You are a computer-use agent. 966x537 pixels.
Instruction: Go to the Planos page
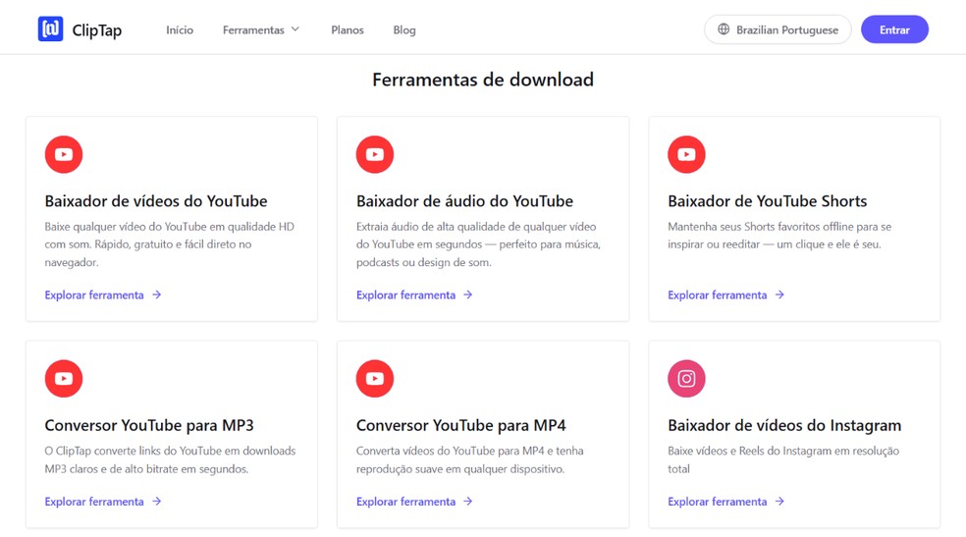coord(348,29)
